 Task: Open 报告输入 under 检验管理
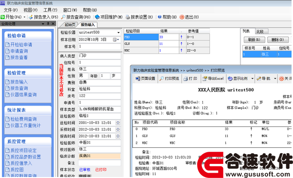pyautogui.click(x=17, y=82)
